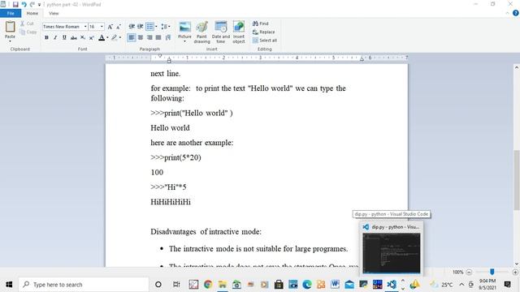
Task: Click Replace in the Editing group
Action: [263, 32]
